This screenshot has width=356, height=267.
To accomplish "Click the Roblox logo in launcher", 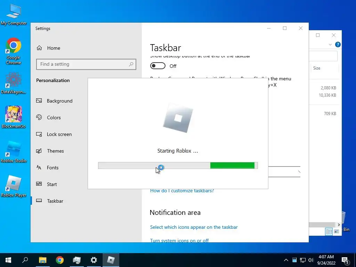I will coord(178,118).
